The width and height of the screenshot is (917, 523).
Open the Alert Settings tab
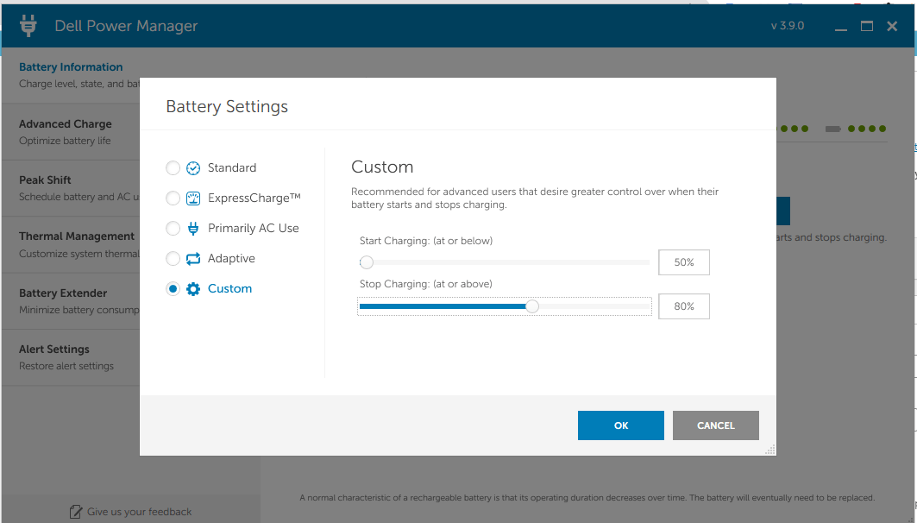coord(71,357)
